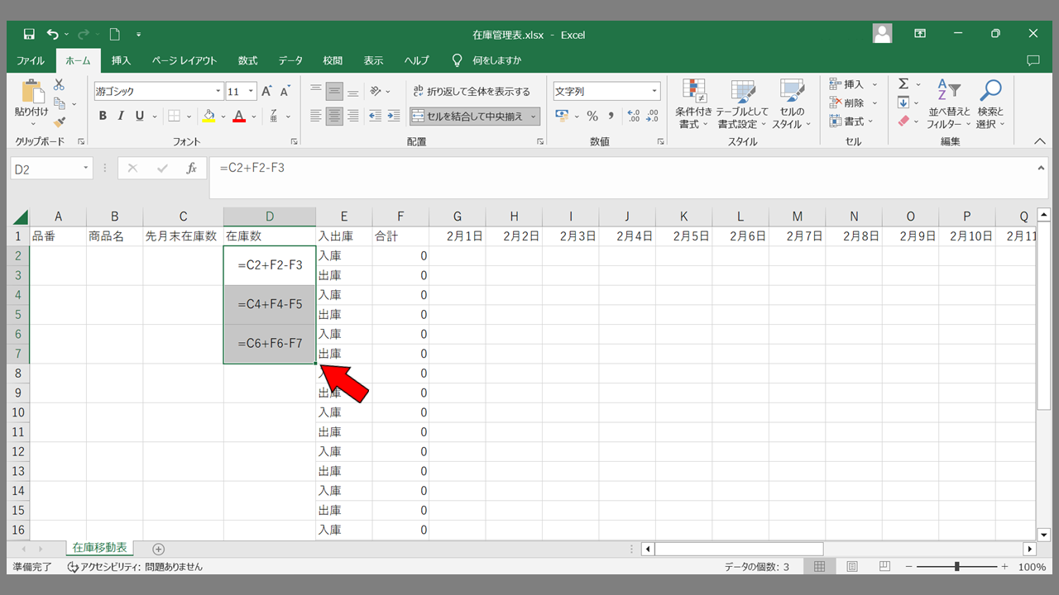Apply comma style

coord(611,116)
